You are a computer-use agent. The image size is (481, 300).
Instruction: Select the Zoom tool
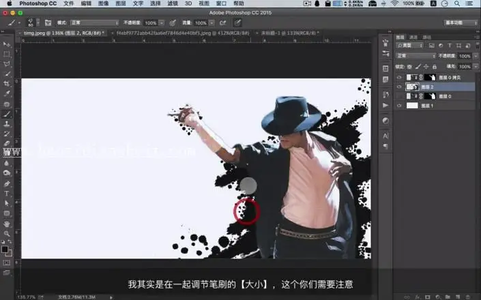tap(6, 233)
